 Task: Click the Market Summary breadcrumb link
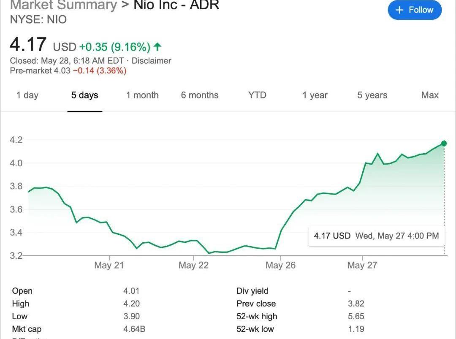pyautogui.click(x=63, y=5)
